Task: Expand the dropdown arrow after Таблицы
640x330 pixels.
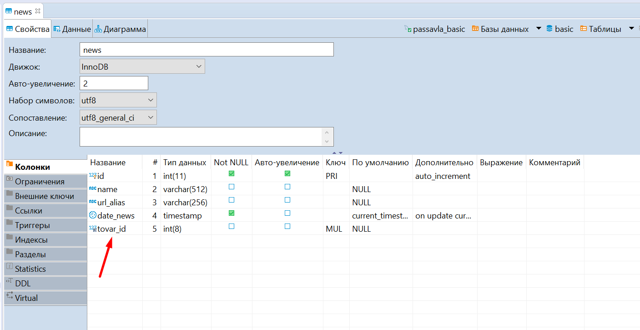Action: (x=631, y=29)
